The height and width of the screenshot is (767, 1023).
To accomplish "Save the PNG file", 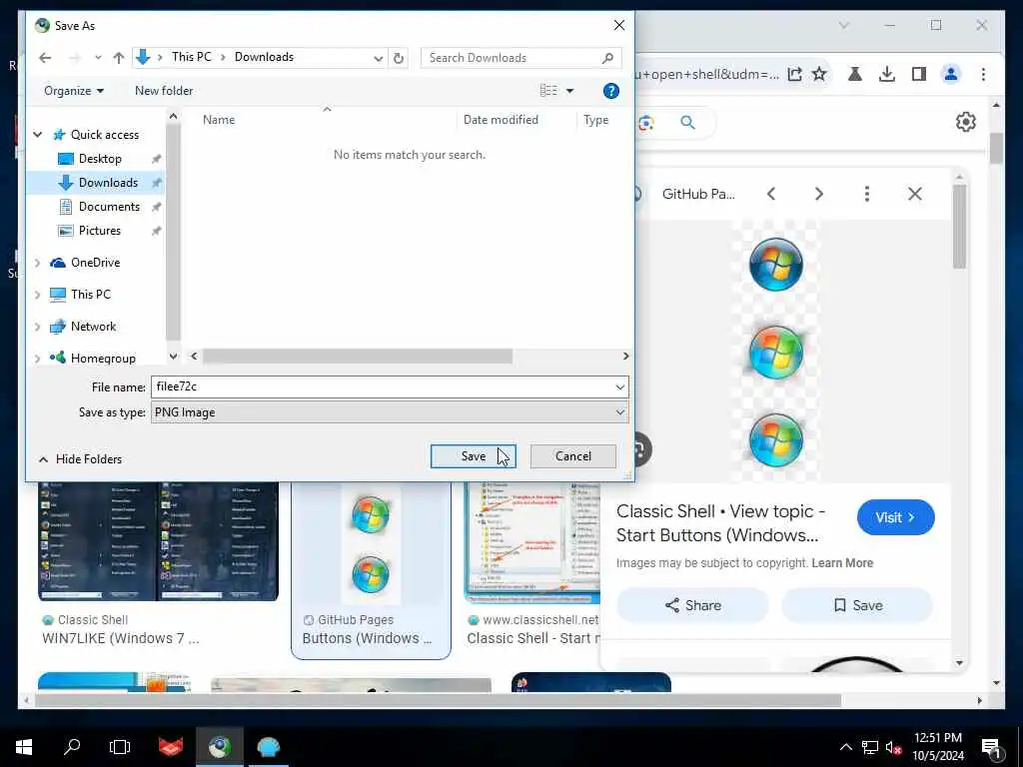I will 473,456.
